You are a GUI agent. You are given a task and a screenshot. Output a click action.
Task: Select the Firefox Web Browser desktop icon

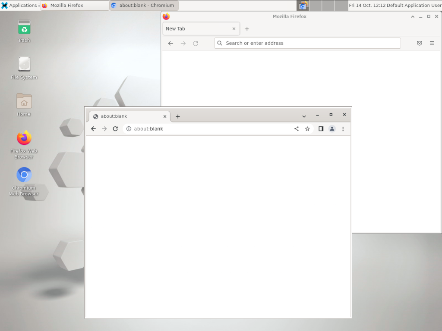(x=24, y=145)
